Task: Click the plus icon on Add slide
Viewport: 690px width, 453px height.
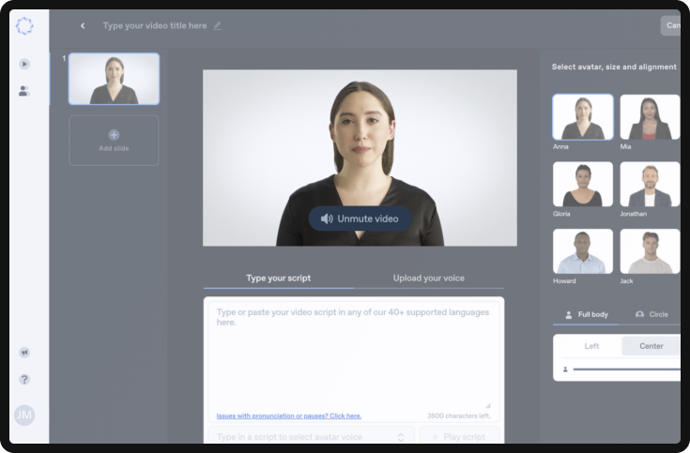Action: 114,134
